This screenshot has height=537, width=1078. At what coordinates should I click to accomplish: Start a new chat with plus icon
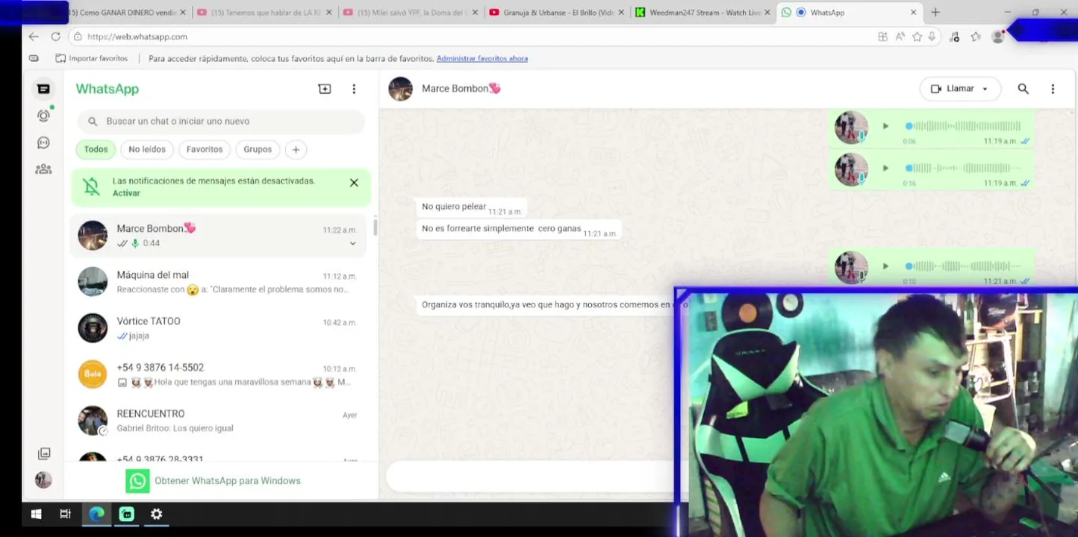[x=325, y=89]
